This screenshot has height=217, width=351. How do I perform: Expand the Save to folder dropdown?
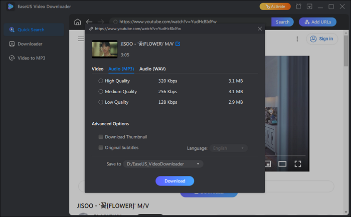click(163, 164)
